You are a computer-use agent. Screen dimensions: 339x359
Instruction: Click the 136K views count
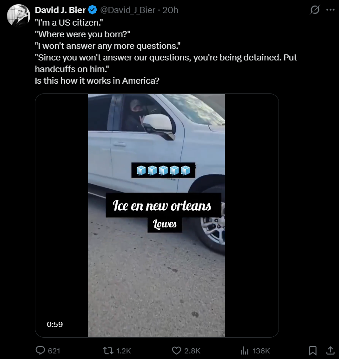(x=261, y=351)
